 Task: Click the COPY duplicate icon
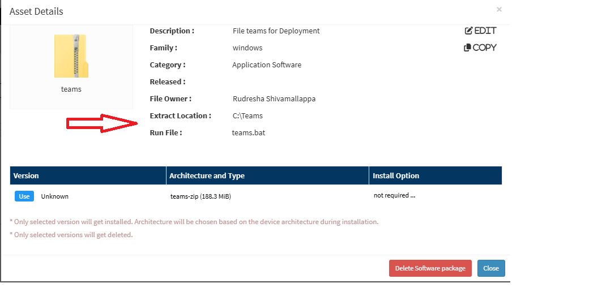467,48
